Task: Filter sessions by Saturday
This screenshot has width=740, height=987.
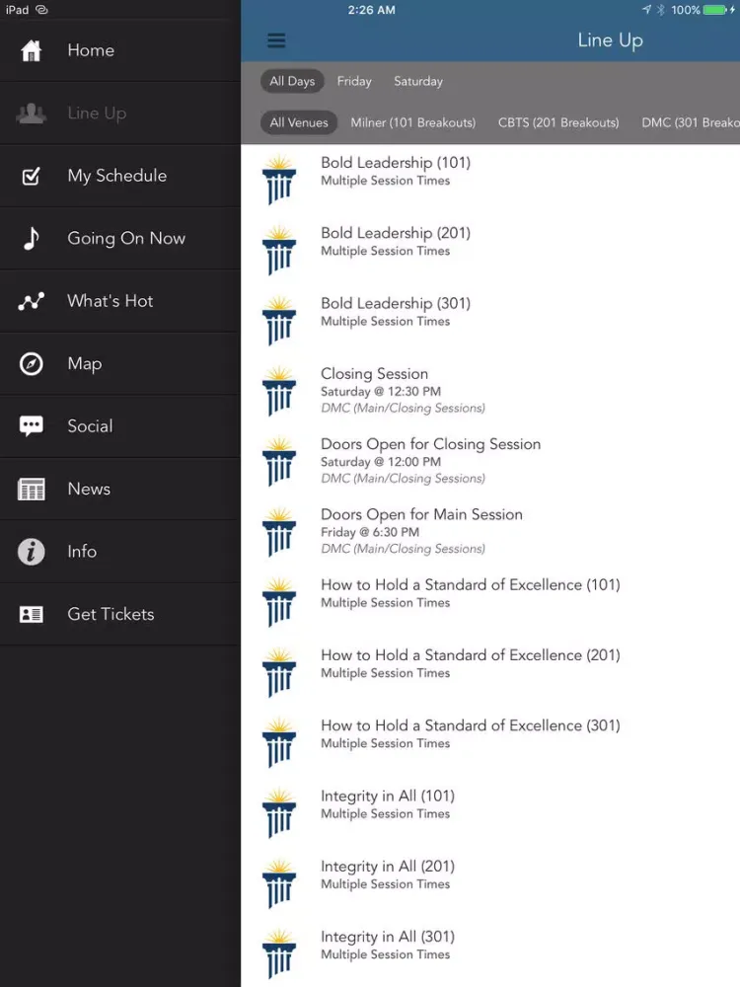Action: pyautogui.click(x=418, y=81)
